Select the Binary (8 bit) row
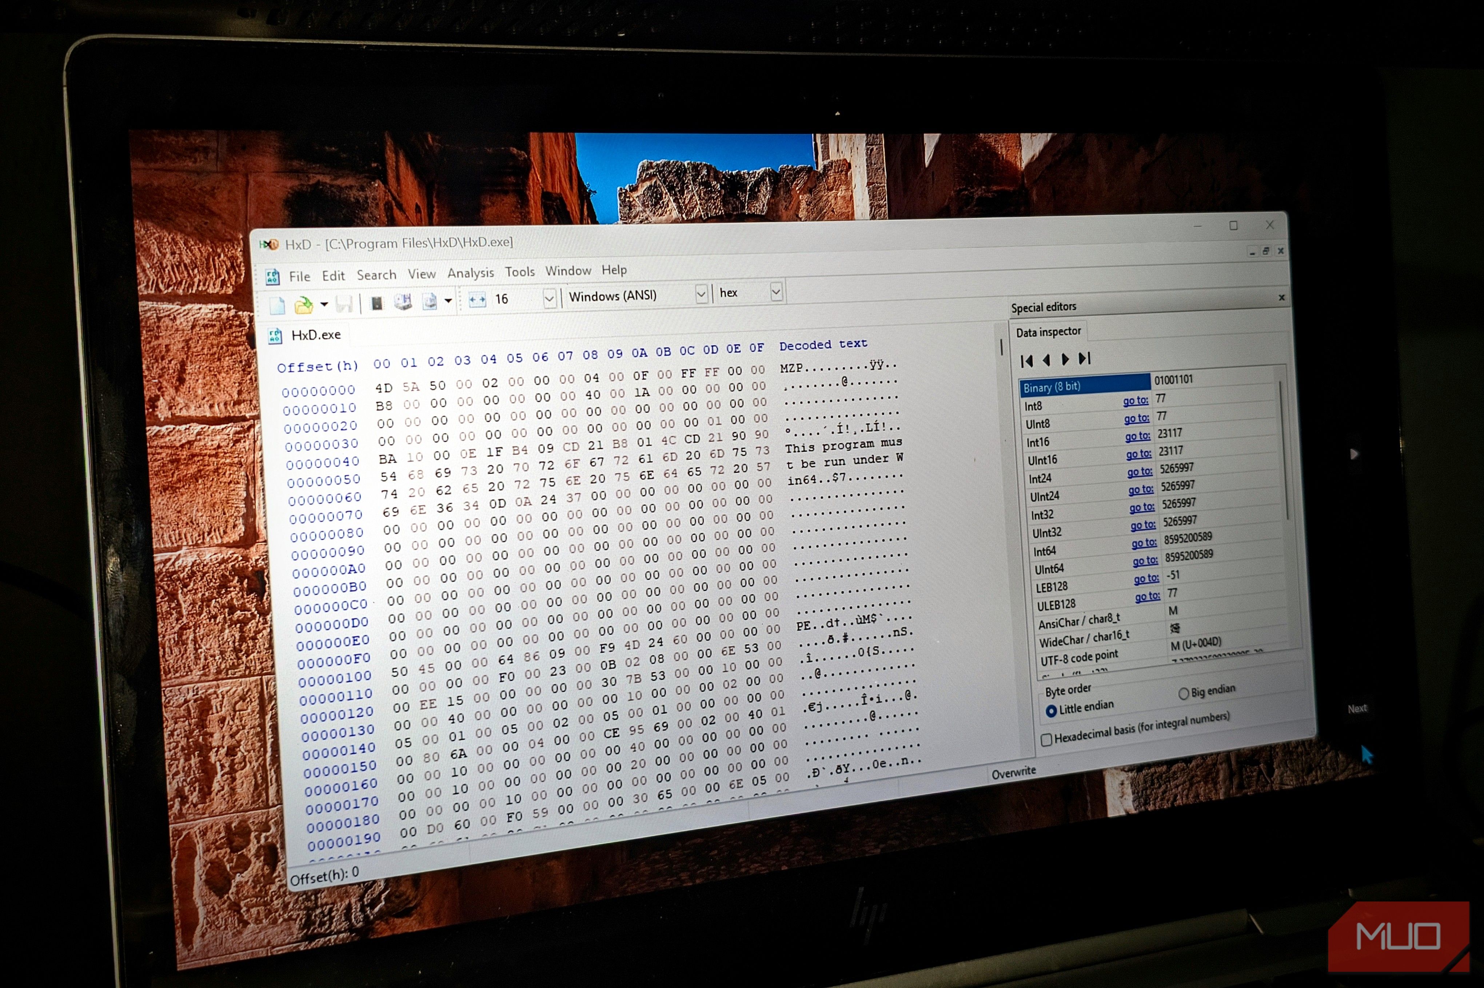 (x=1084, y=385)
